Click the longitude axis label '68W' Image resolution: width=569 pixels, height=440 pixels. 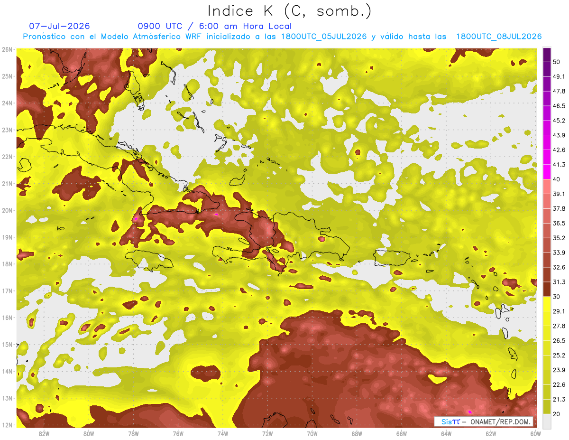(357, 433)
